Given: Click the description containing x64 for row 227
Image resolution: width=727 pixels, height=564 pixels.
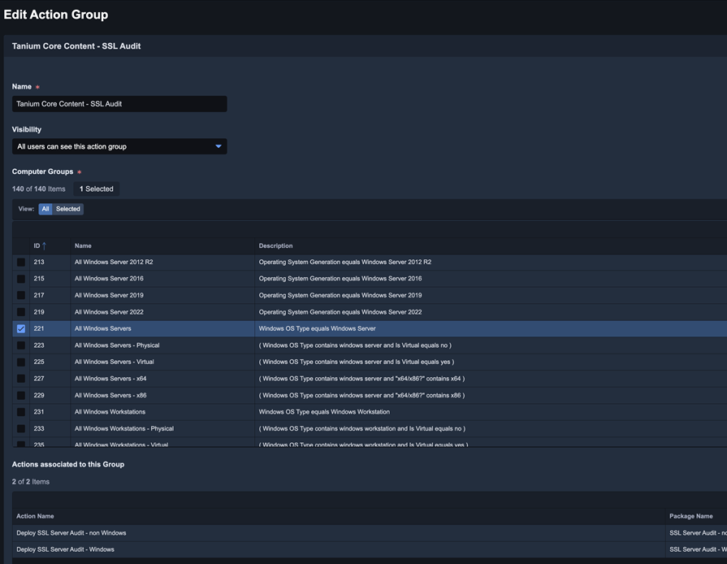Looking at the screenshot, I should pyautogui.click(x=361, y=379).
